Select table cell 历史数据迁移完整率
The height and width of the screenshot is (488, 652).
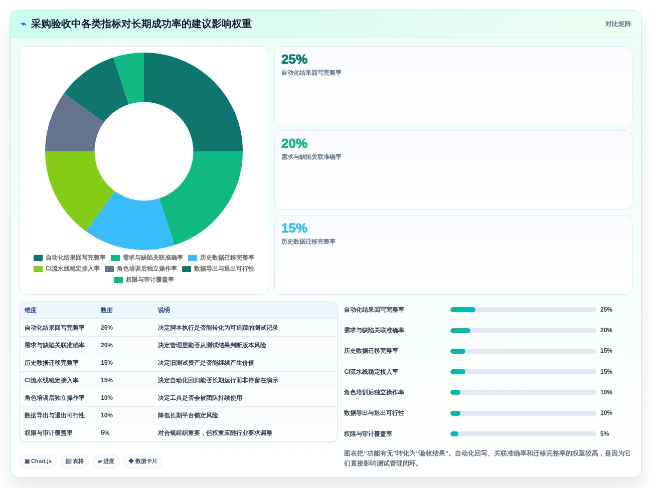tap(52, 363)
